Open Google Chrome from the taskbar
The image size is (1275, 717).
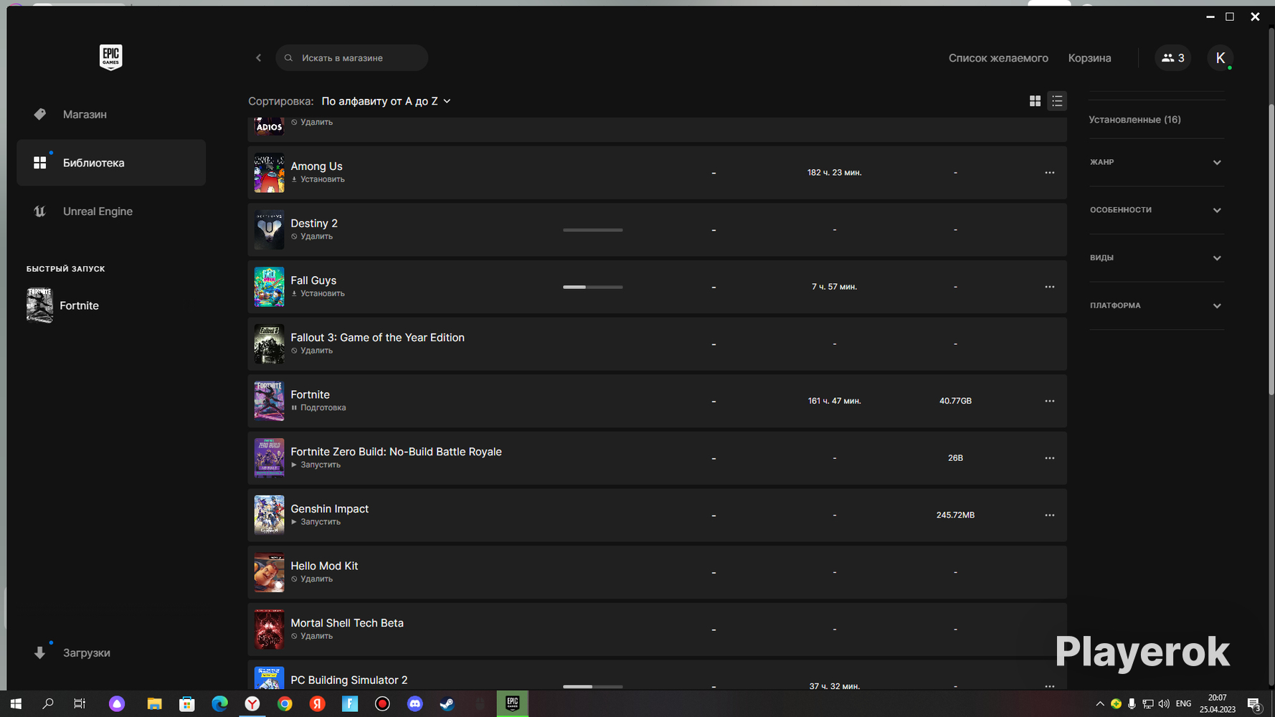(285, 704)
